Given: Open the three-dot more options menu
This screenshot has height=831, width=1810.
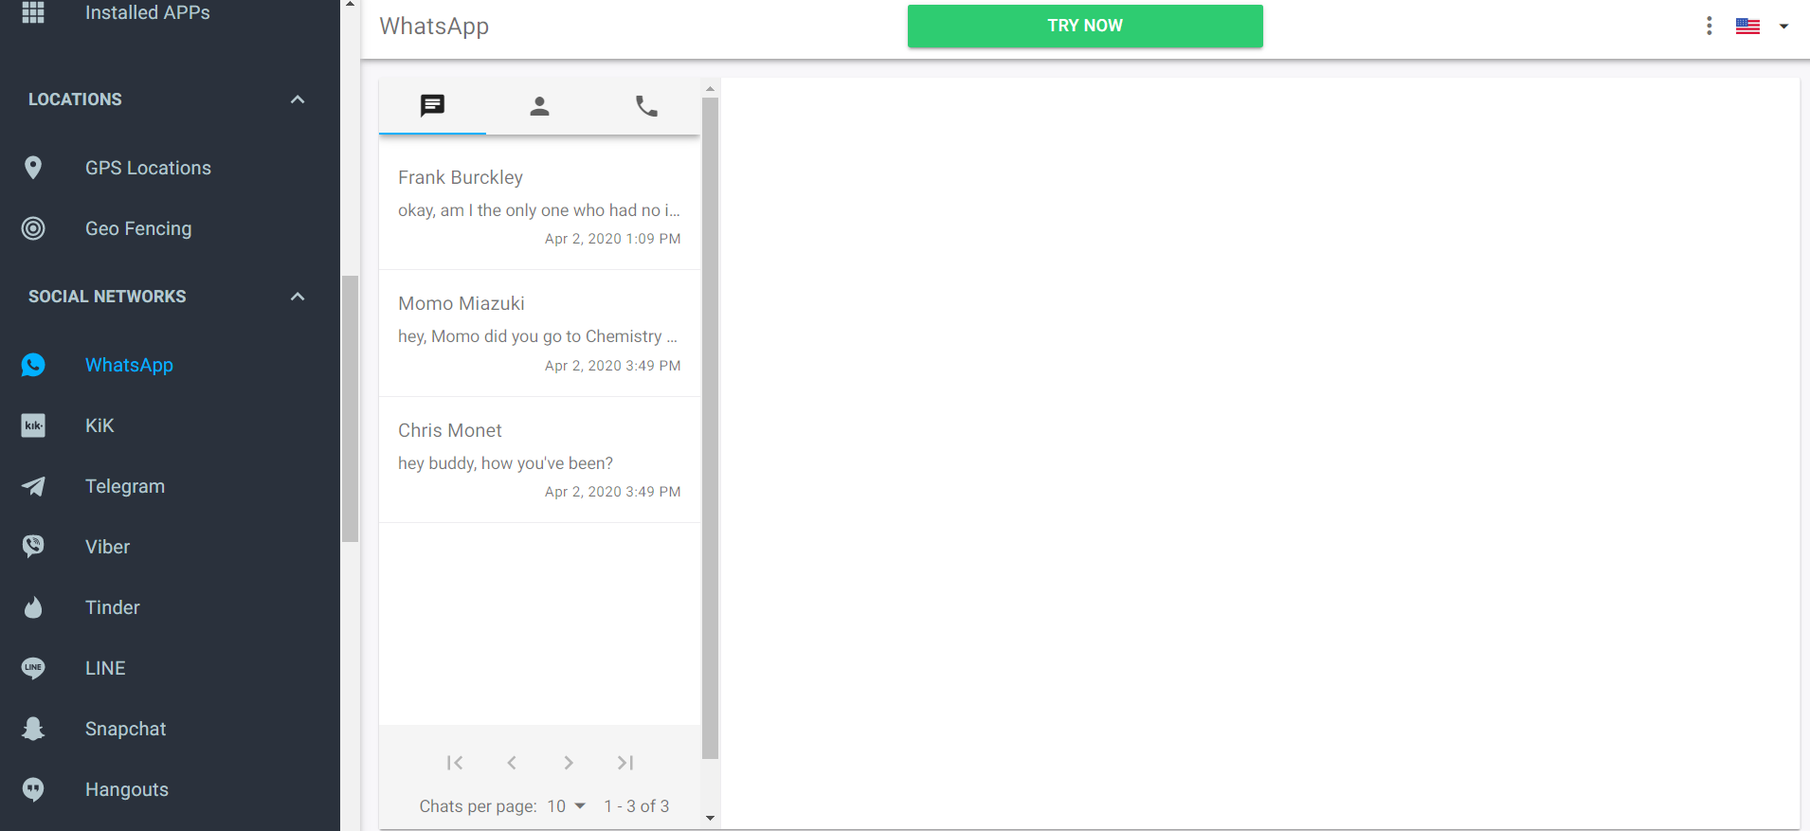Looking at the screenshot, I should pyautogui.click(x=1709, y=26).
